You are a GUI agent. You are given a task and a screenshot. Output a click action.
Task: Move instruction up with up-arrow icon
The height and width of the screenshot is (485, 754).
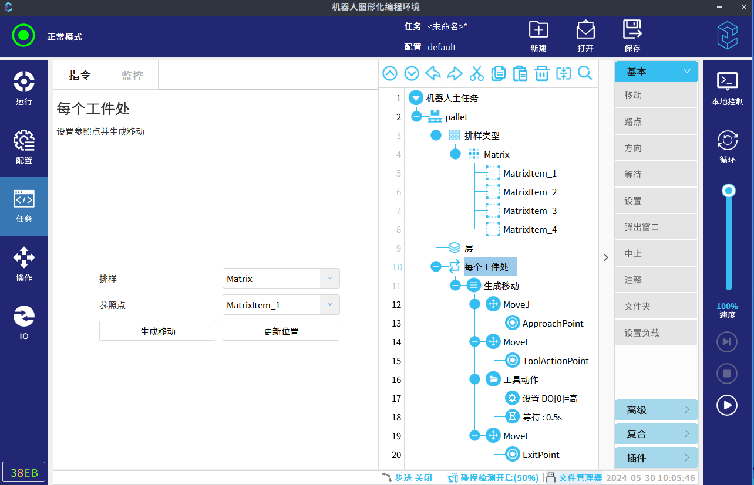coord(390,73)
